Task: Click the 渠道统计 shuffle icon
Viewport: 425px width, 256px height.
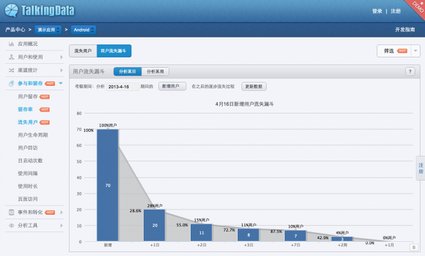Action: coord(12,70)
